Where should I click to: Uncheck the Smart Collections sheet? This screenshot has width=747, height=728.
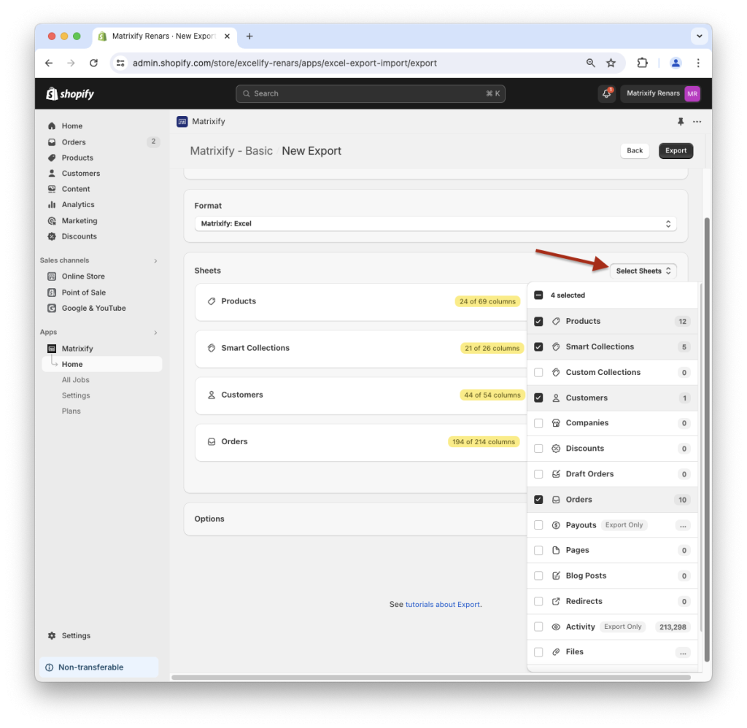pos(538,346)
